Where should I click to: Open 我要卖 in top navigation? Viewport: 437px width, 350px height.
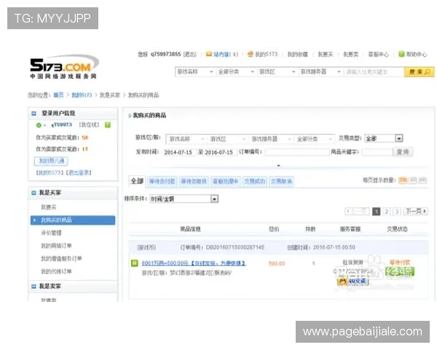pyautogui.click(x=350, y=54)
